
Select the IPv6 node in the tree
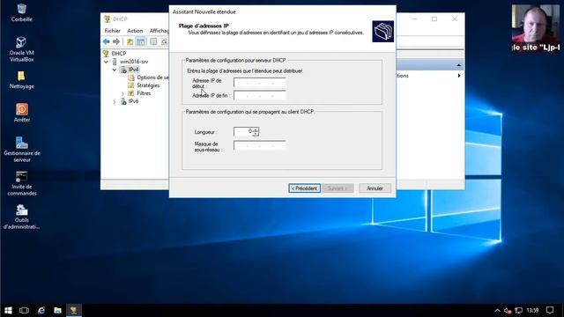click(133, 101)
